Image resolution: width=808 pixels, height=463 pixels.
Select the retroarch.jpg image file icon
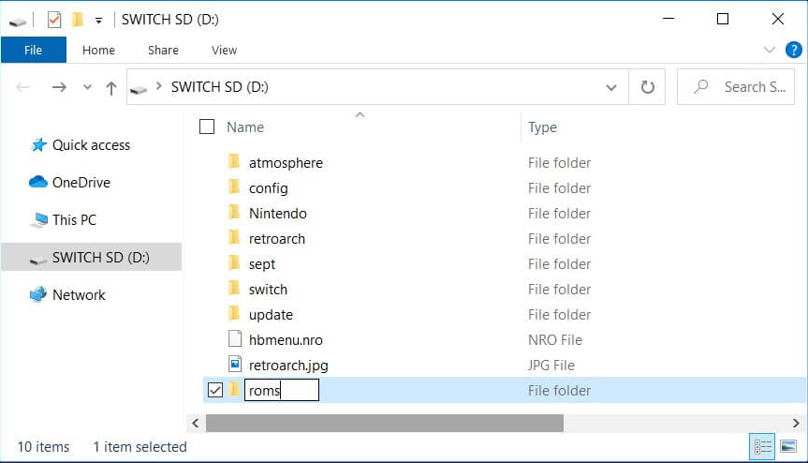click(x=235, y=364)
